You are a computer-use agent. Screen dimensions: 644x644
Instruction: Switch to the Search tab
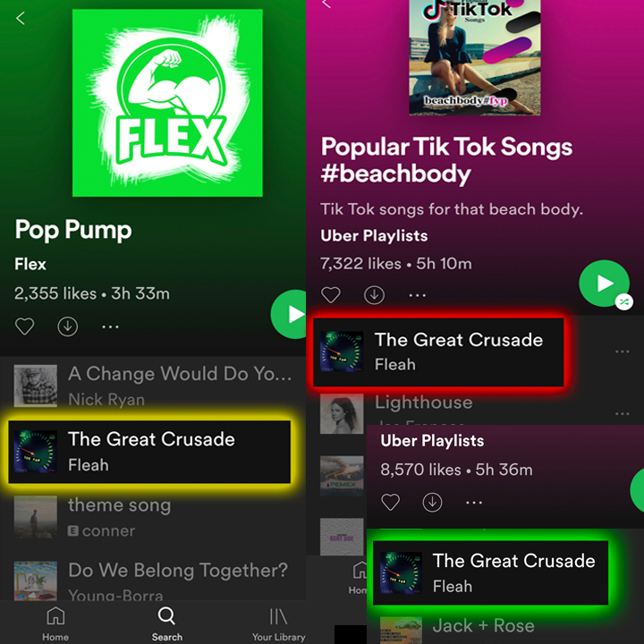tap(166, 623)
